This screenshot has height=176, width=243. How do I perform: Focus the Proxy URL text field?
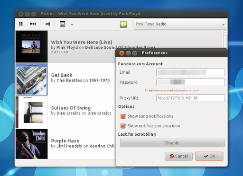pos(190,98)
